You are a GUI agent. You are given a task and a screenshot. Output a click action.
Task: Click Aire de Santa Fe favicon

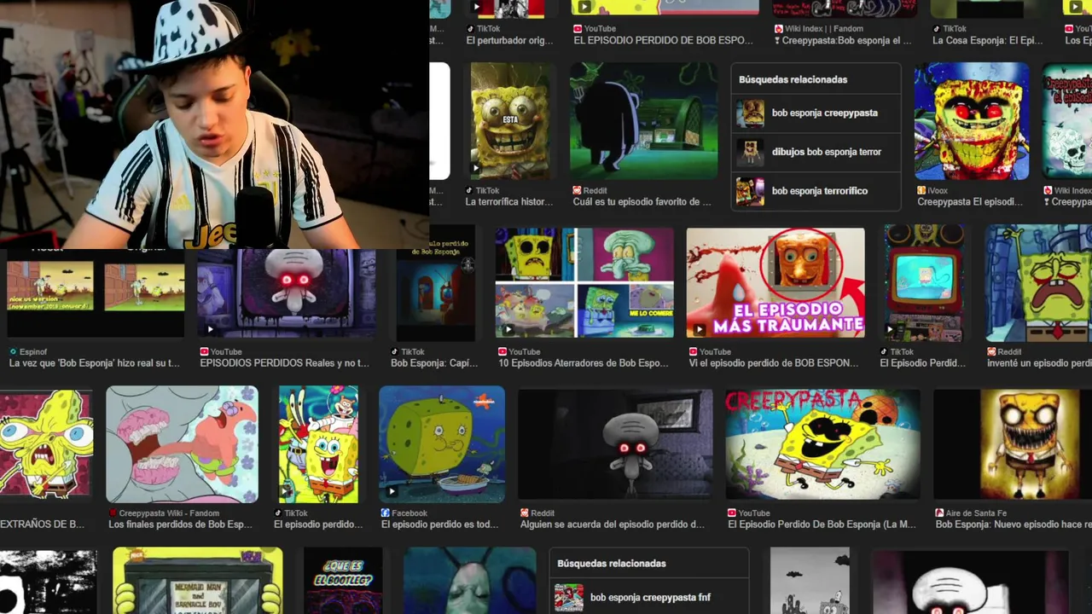[x=939, y=513]
